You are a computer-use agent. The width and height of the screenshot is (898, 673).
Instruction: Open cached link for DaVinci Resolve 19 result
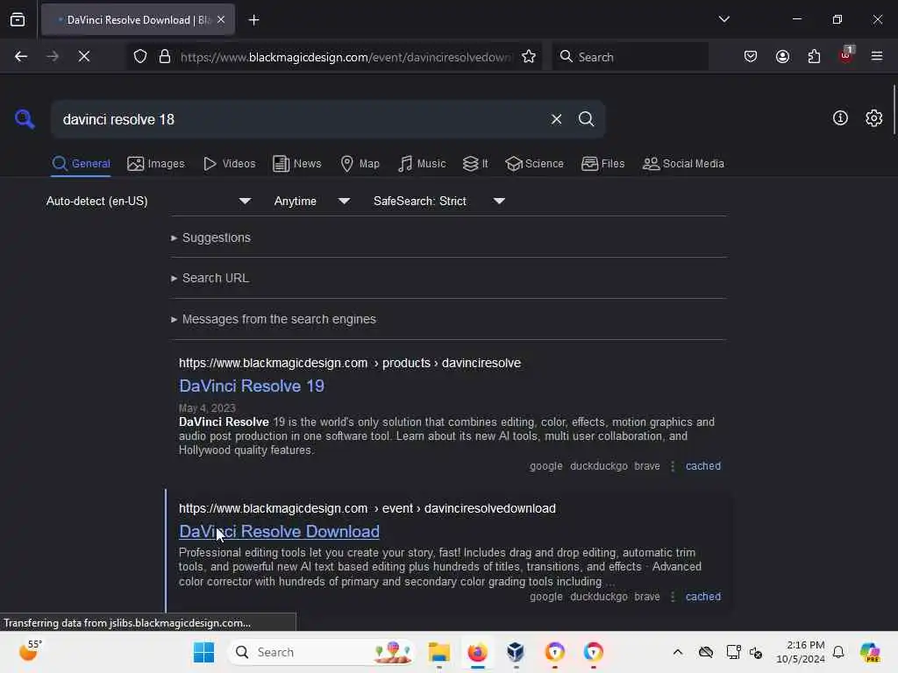[702, 466]
